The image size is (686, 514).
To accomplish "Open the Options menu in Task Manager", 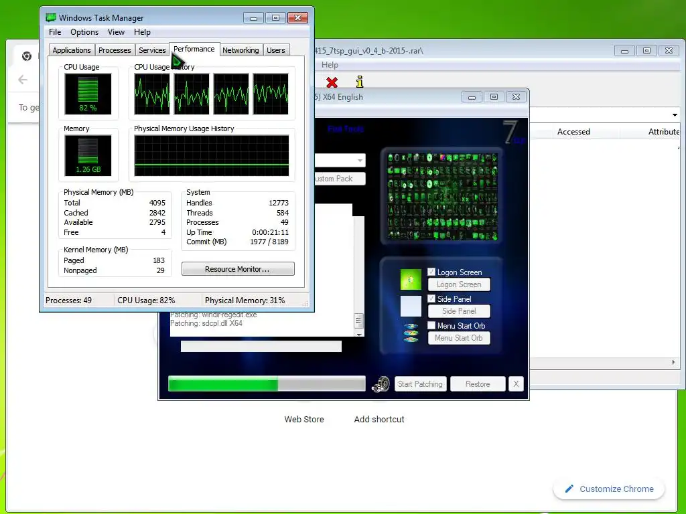I will point(84,32).
